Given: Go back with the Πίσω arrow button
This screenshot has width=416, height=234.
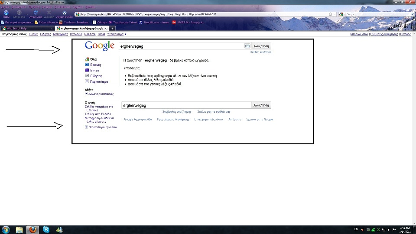Looking at the screenshot, I should 6,13.
